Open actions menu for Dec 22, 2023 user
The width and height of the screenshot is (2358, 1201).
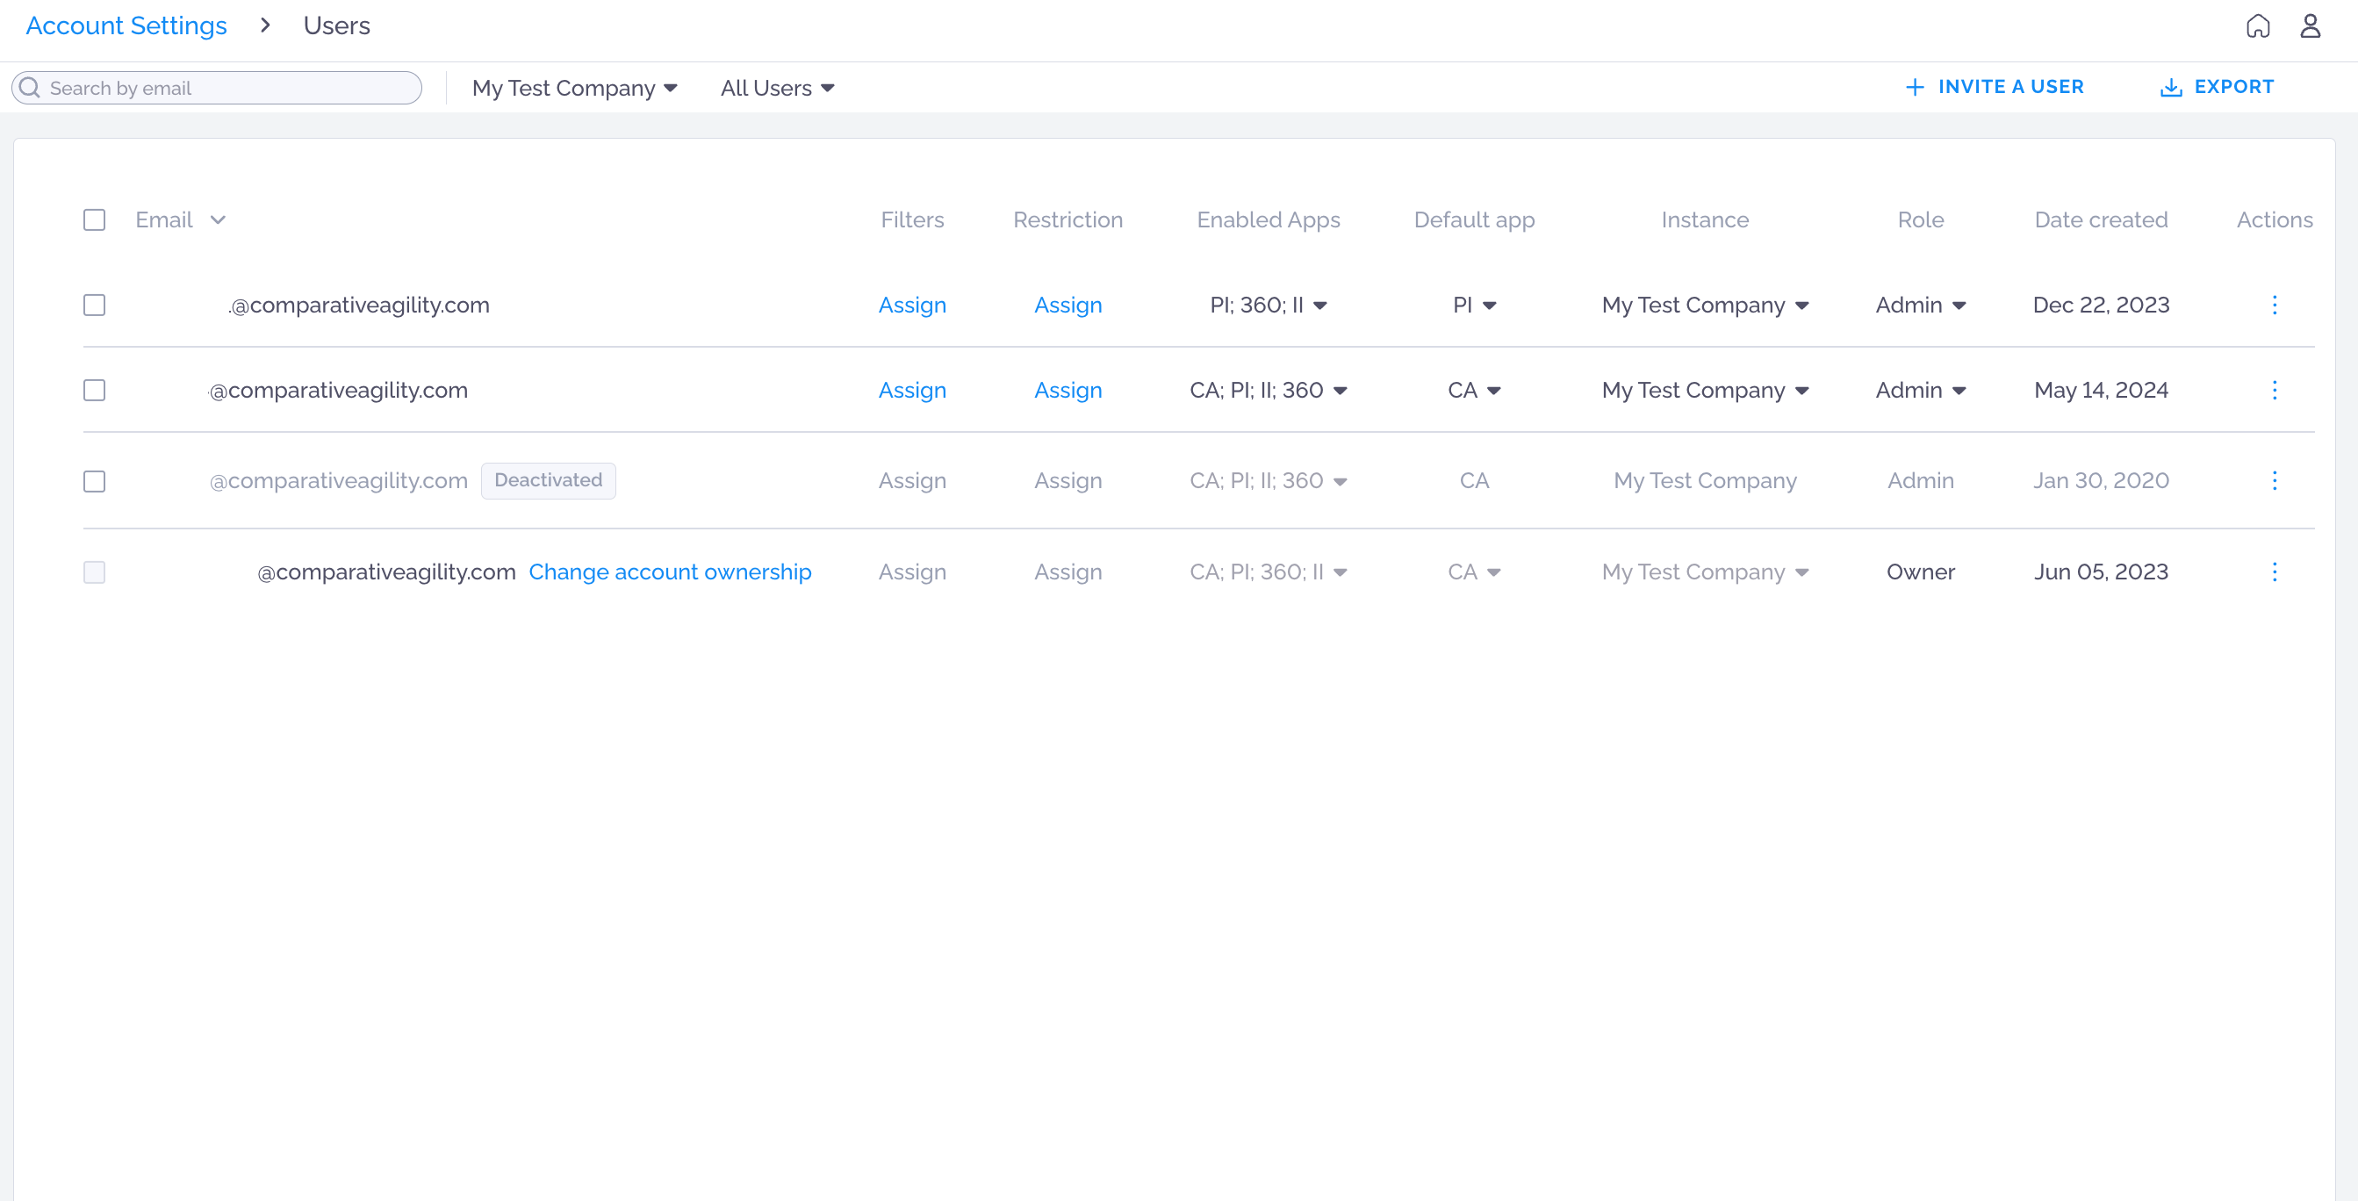pyautogui.click(x=2274, y=305)
